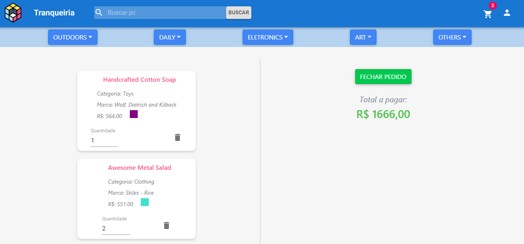The image size is (524, 244).
Task: Delete Handcrafted Cotton Soap with trash icon
Action: 178,137
